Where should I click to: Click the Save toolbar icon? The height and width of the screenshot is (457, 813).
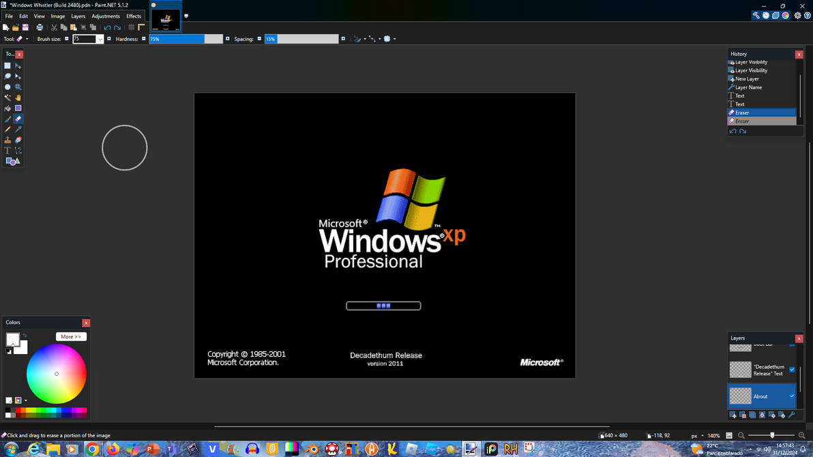click(x=25, y=27)
